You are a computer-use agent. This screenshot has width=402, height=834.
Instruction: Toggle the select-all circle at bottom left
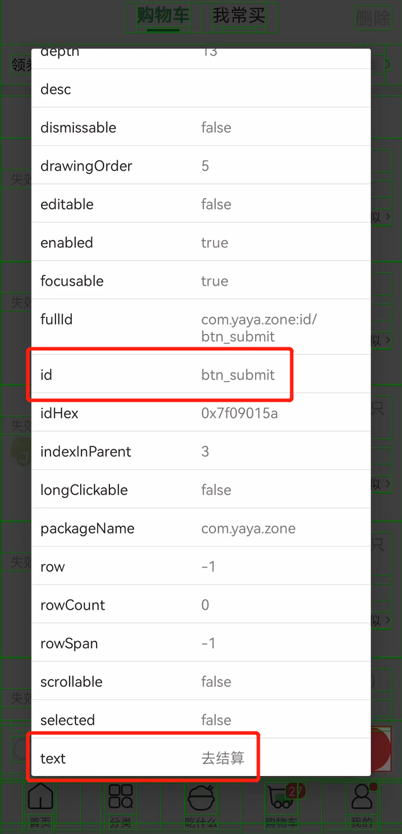tap(22, 749)
